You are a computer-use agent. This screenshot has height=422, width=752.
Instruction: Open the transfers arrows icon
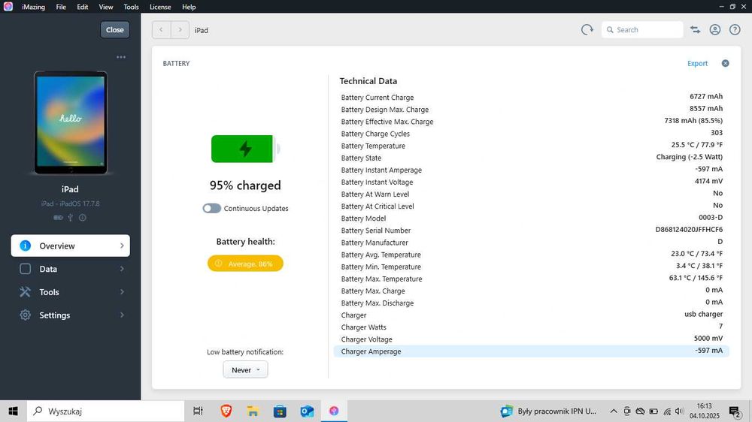coord(695,30)
